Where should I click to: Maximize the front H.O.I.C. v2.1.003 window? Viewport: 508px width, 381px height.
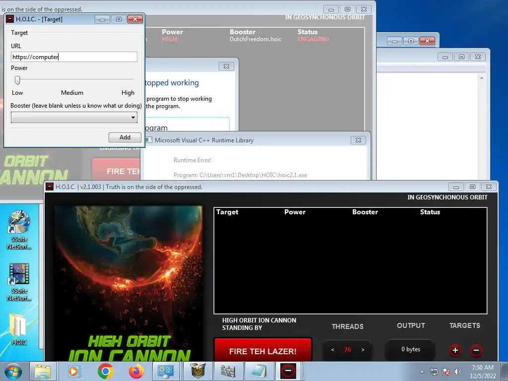pyautogui.click(x=472, y=187)
